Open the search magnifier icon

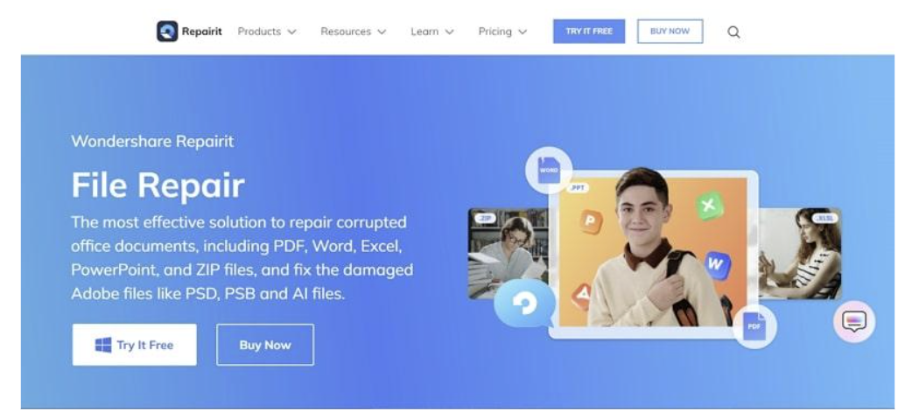733,32
